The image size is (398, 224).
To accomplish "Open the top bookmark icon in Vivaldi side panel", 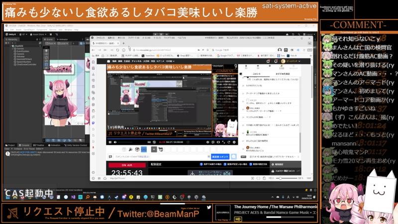I will pyautogui.click(x=93, y=62).
